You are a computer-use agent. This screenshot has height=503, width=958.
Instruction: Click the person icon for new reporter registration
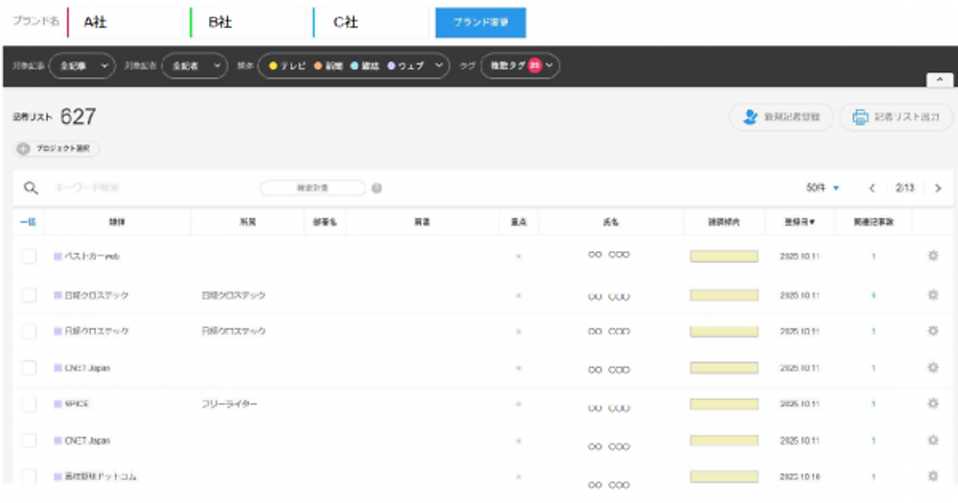[750, 117]
